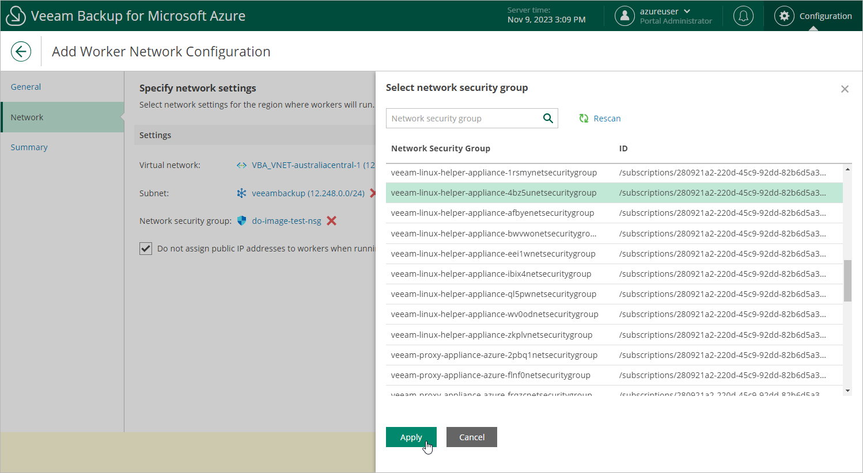
Task: Click the Veeam logo icon in the header
Action: [x=16, y=16]
